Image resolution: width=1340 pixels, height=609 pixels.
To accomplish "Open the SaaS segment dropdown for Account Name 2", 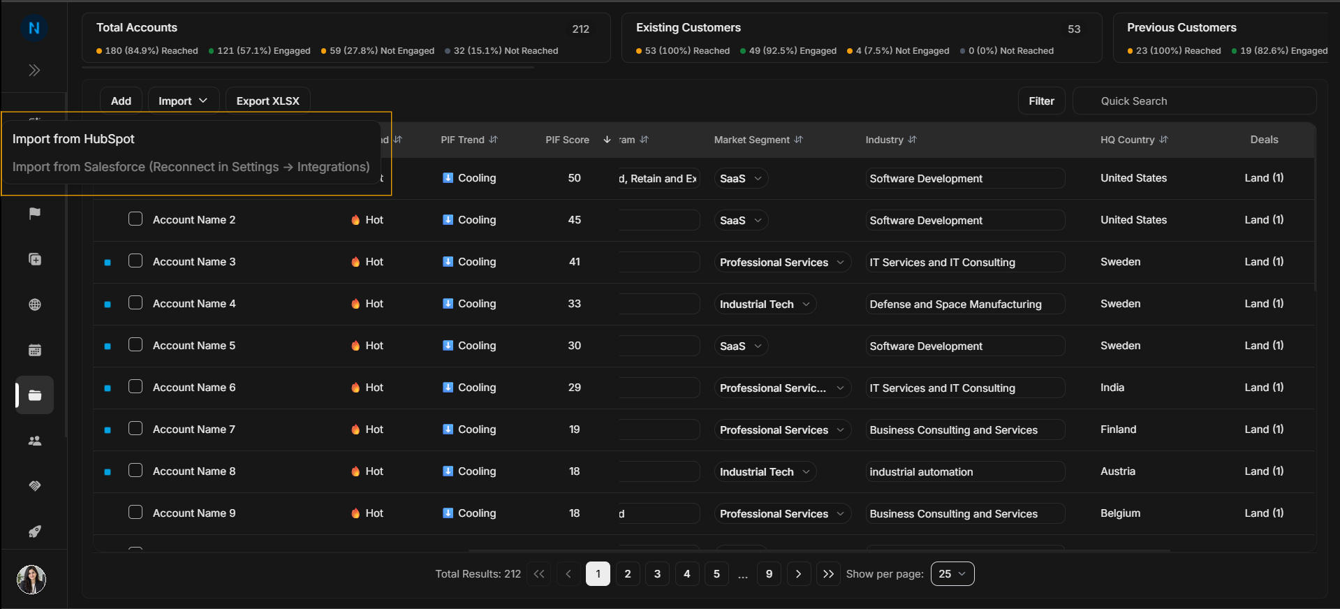I will click(741, 220).
